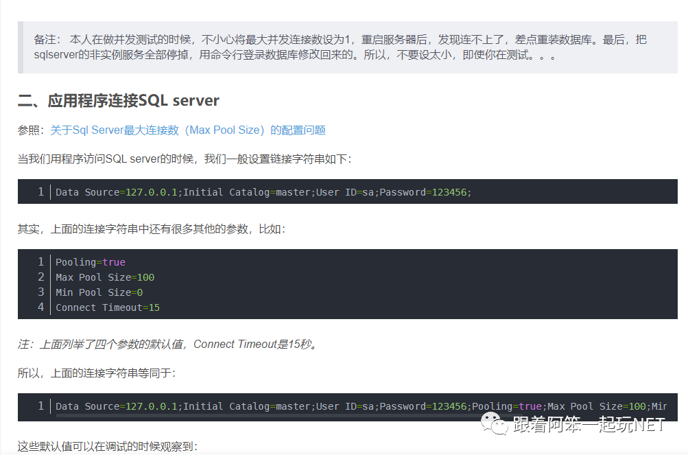Click the long connection string containing "Pooling=true;Max Pool Size=100"
This screenshot has width=688, height=455.
point(361,406)
